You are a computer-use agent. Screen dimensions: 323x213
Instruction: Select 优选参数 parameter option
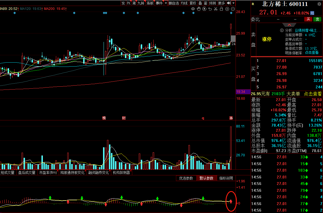(x=186, y=178)
